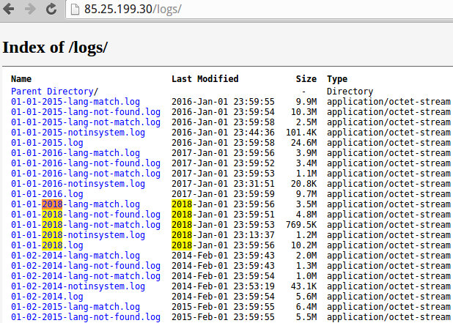Select 01-01-2016-notinsystem.log link
The image size is (453, 323).
pyautogui.click(x=78, y=184)
